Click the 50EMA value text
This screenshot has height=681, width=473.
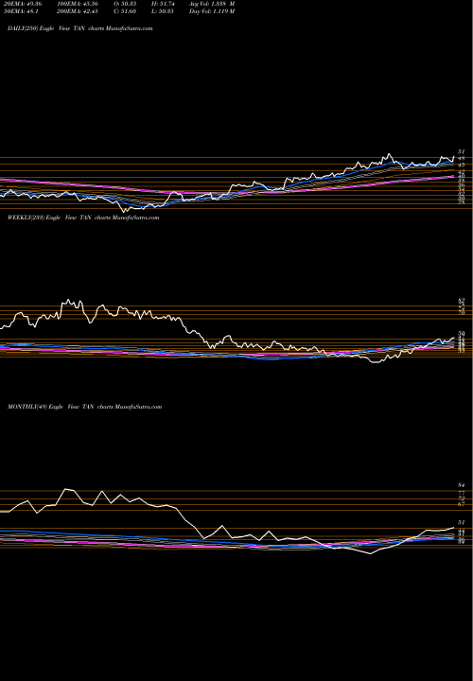pos(21,11)
